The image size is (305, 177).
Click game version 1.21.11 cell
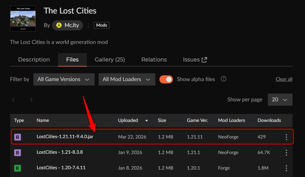195,137
